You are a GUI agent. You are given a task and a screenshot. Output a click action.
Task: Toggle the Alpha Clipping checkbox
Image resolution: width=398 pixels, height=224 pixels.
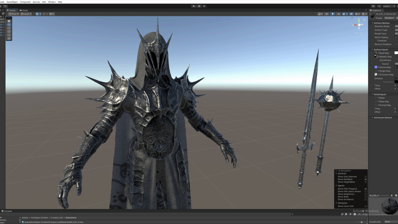point(396,37)
